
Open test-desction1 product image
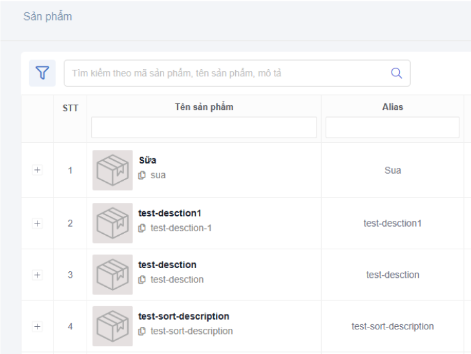coord(112,224)
